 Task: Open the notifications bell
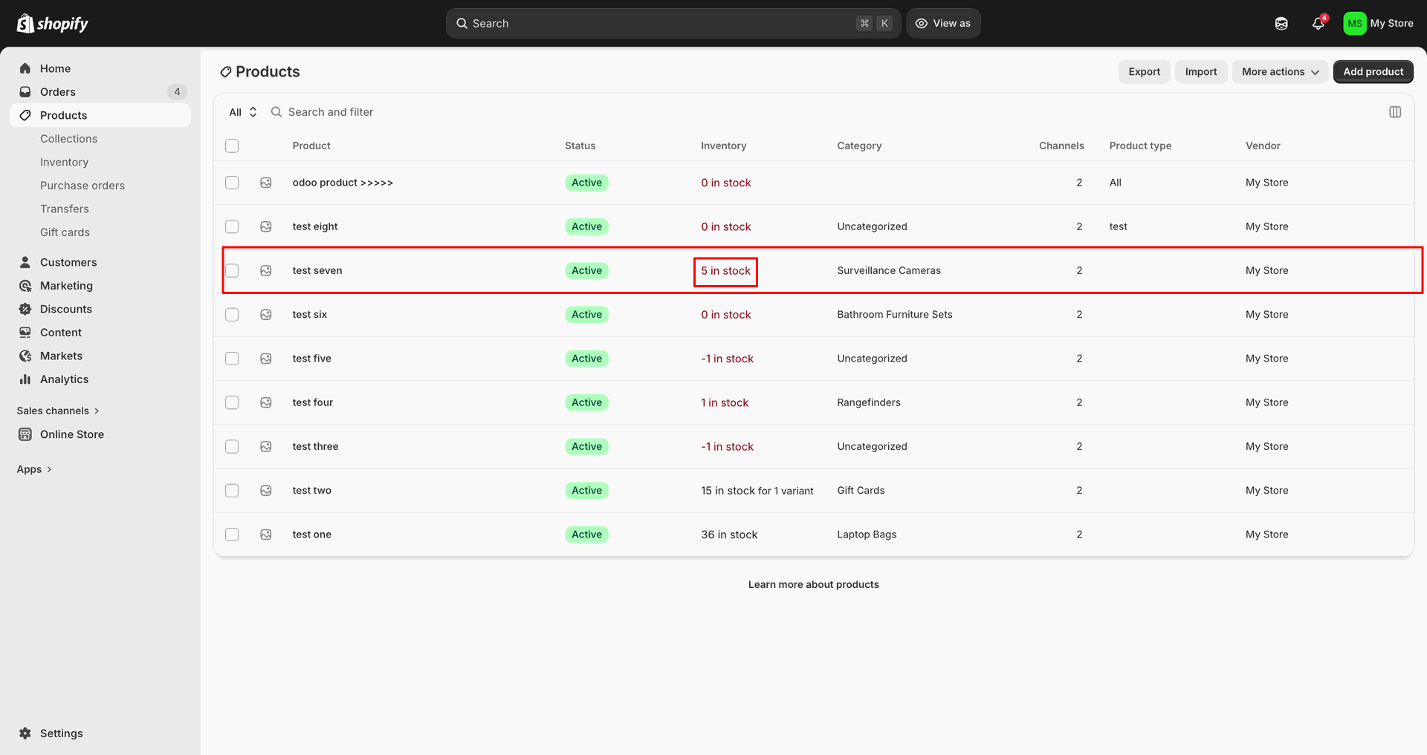pos(1318,24)
